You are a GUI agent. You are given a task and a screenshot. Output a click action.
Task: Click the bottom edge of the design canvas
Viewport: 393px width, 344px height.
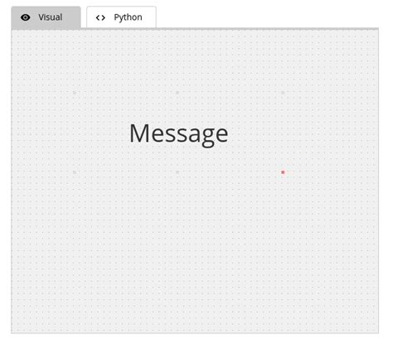pyautogui.click(x=195, y=333)
